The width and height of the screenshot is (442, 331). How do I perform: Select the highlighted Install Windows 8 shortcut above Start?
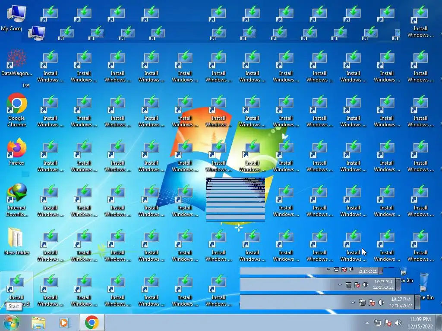click(17, 289)
